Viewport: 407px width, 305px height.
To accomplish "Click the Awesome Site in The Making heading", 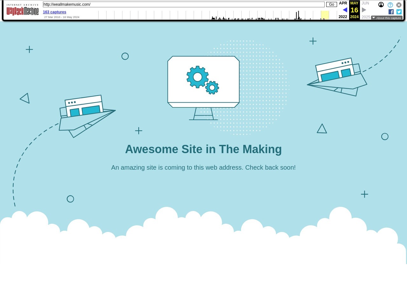I will [x=203, y=149].
